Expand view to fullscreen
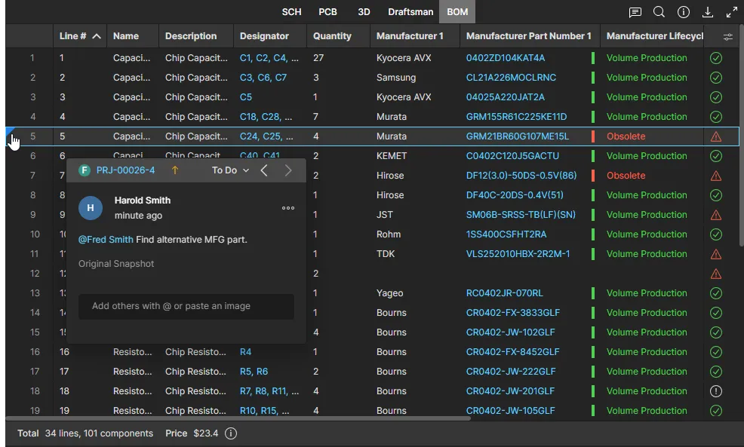The width and height of the screenshot is (744, 447). [731, 12]
